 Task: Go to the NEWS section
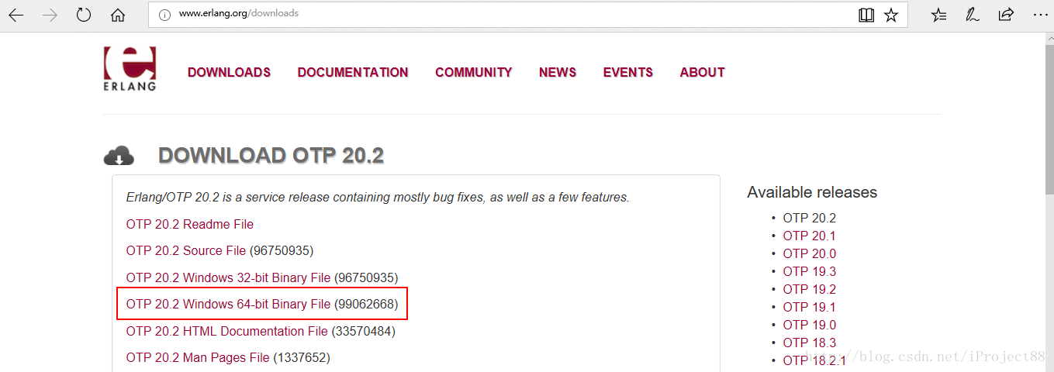coord(558,72)
